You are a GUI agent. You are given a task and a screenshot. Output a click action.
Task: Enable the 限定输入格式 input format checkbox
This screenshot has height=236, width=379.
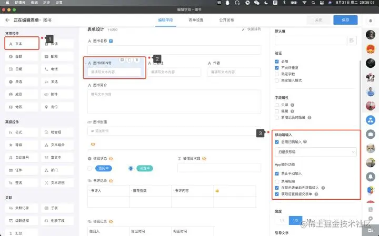pos(277,80)
